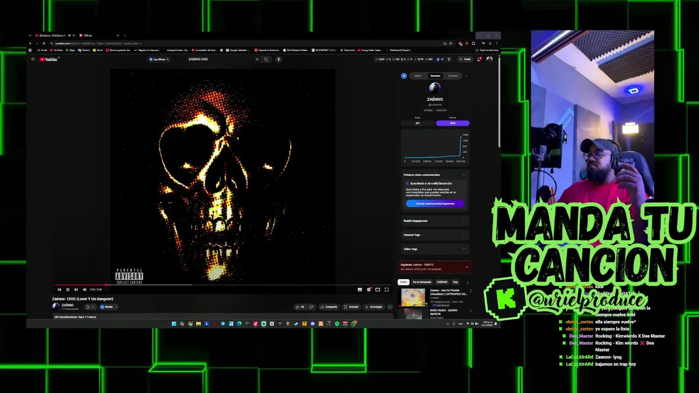The height and width of the screenshot is (393, 699).
Task: Click the browser back arrow
Action: (31, 43)
